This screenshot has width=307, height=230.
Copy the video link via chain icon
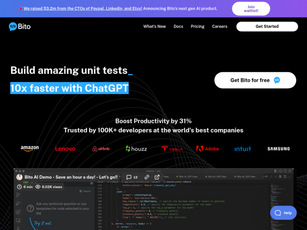147,177
